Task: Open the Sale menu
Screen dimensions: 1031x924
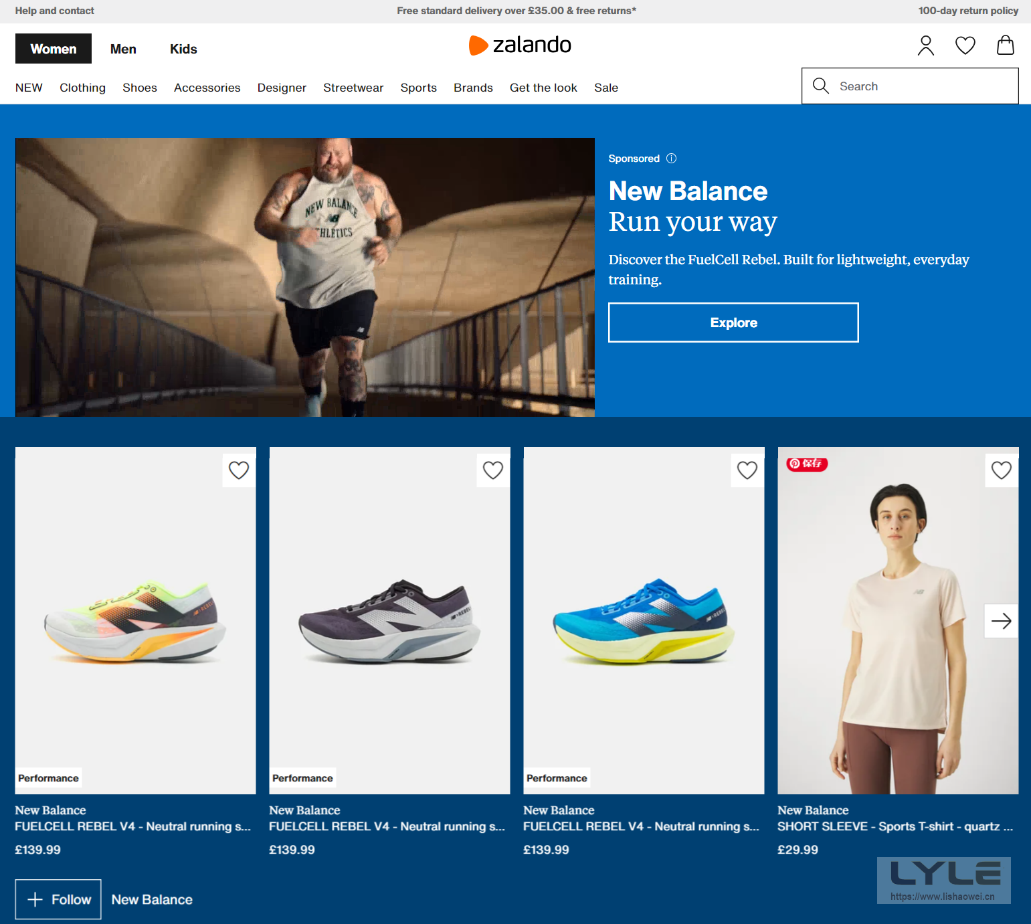Action: 606,88
